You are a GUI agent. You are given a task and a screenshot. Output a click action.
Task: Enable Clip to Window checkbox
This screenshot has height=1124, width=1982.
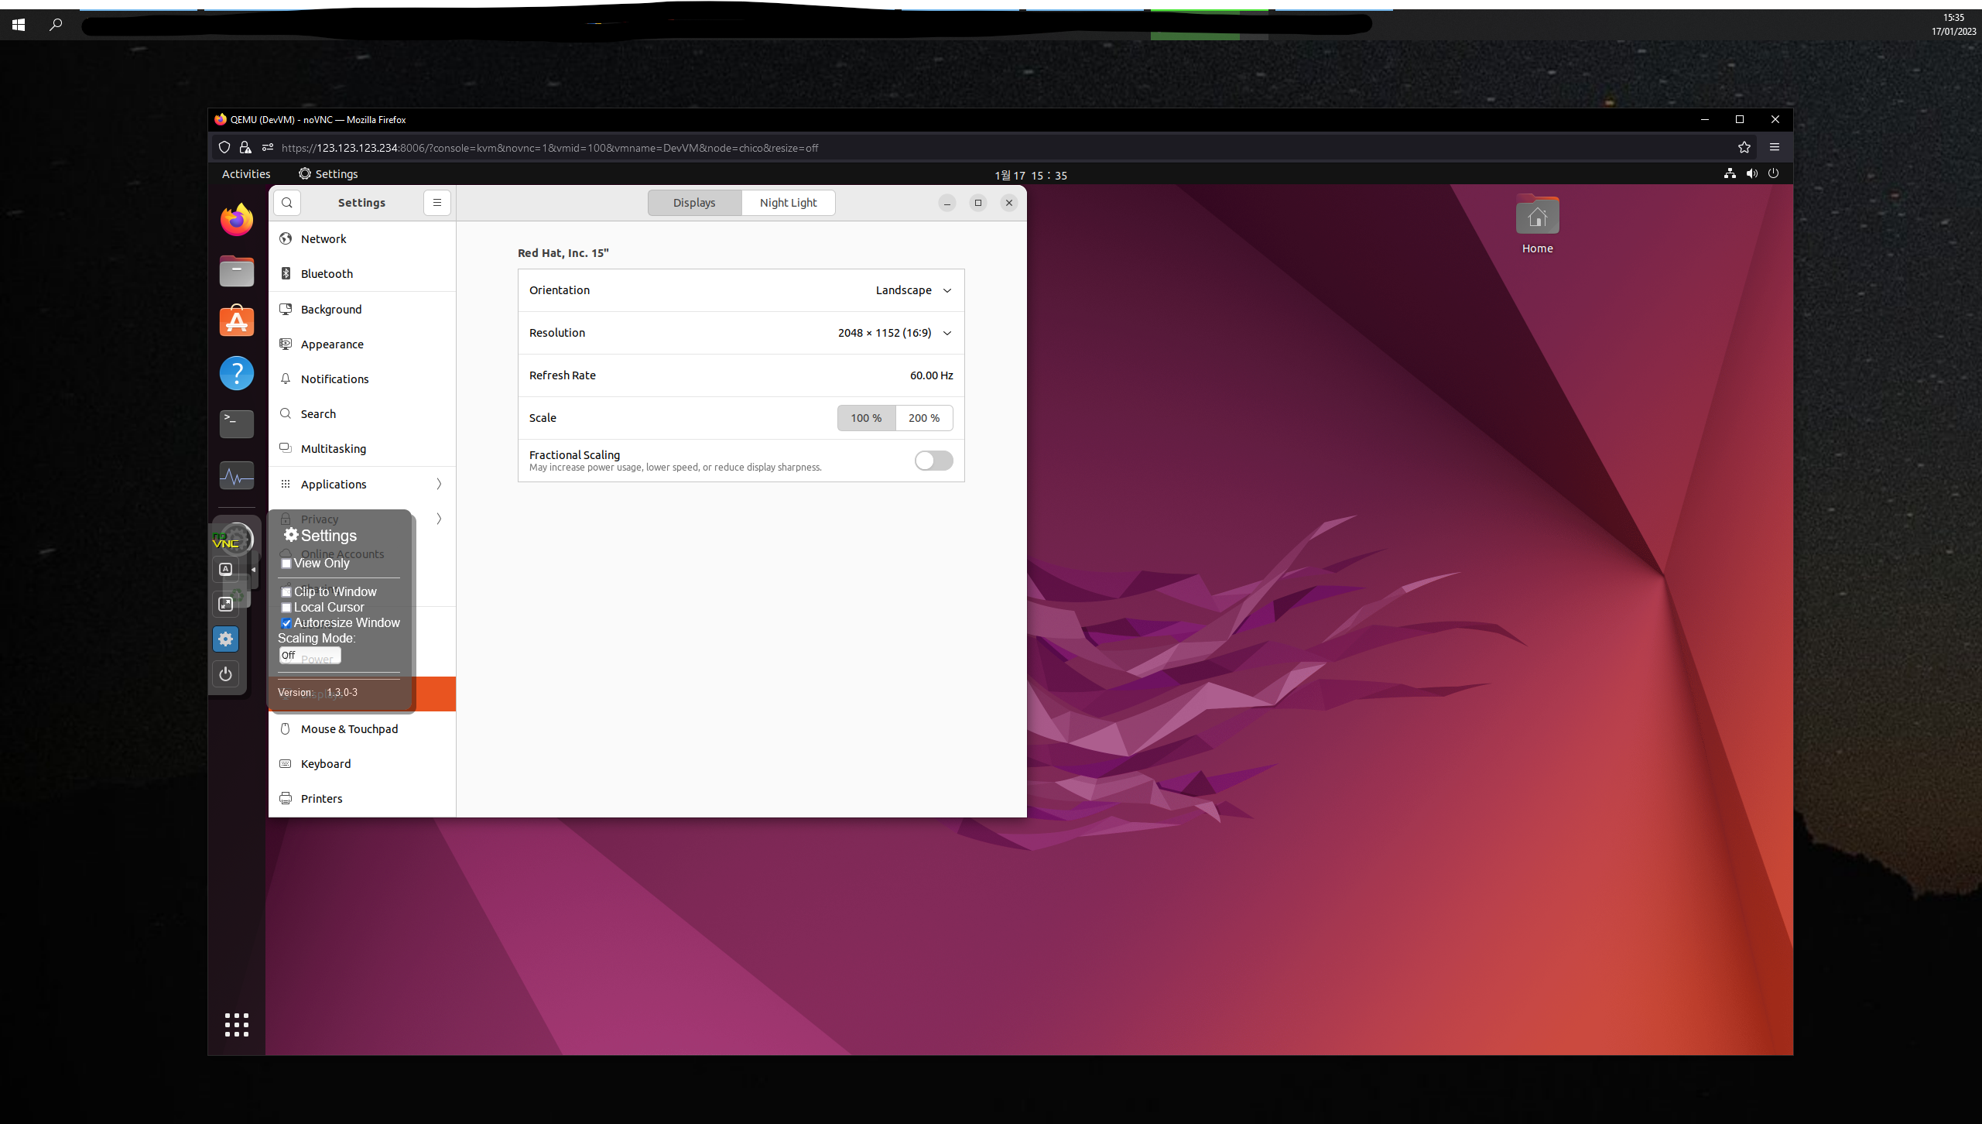tap(286, 592)
